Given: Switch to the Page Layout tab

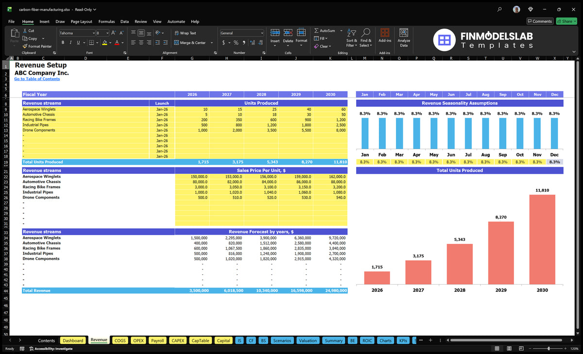Looking at the screenshot, I should (81, 21).
